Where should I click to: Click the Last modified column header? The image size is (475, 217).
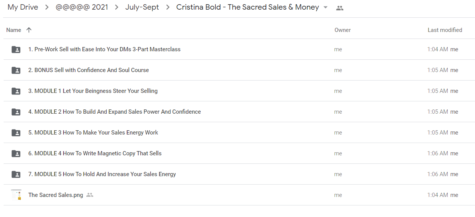click(x=445, y=30)
